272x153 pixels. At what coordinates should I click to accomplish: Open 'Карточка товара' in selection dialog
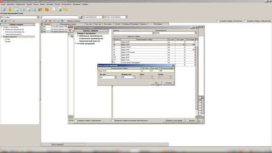[133, 37]
